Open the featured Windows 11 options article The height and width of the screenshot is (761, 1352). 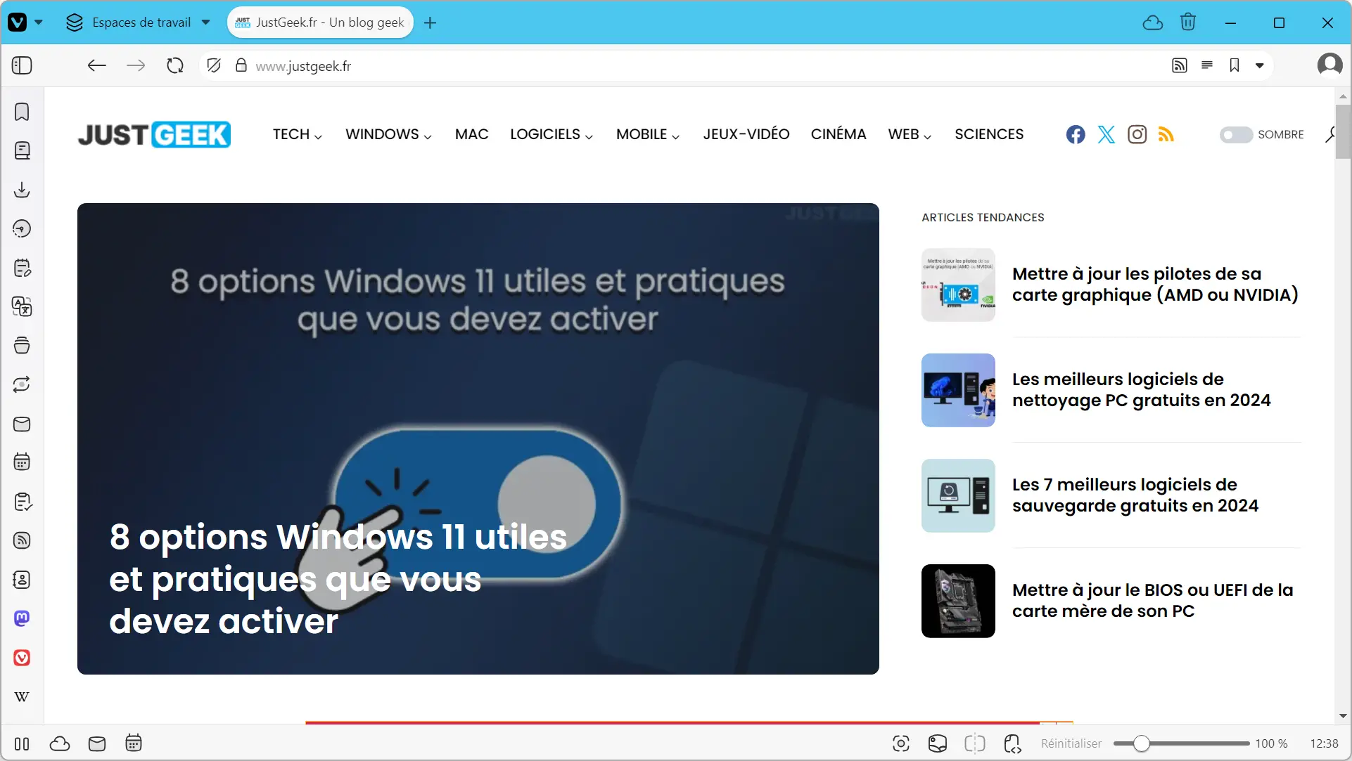click(478, 438)
